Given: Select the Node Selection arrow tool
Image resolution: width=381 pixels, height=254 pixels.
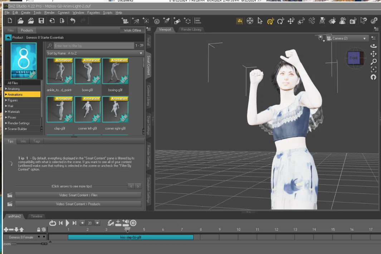Looking at the screenshot, I should 260,21.
